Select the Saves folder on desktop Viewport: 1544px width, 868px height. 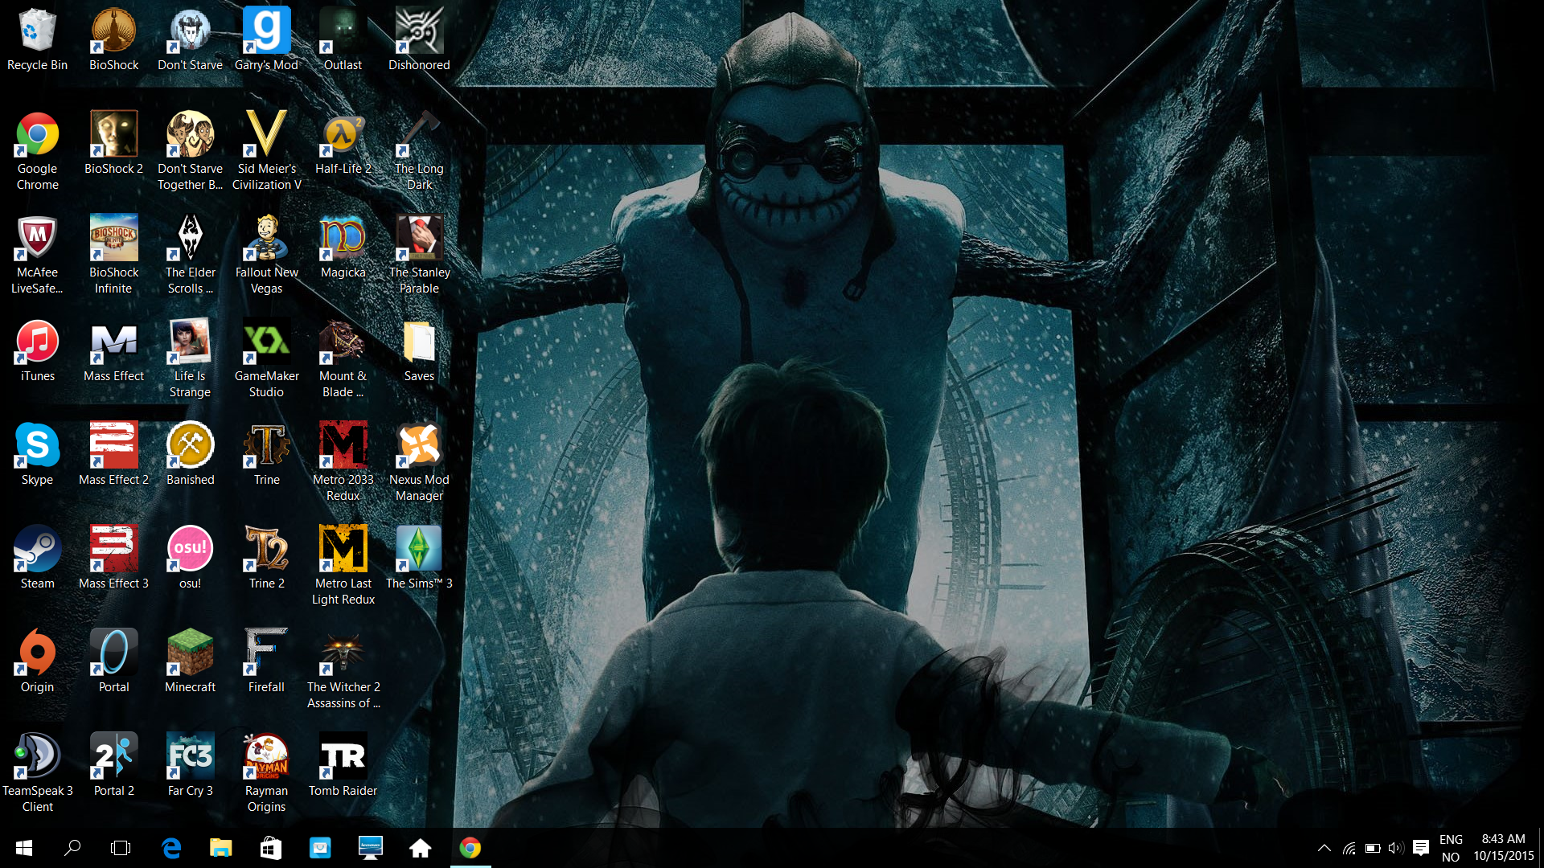(419, 342)
